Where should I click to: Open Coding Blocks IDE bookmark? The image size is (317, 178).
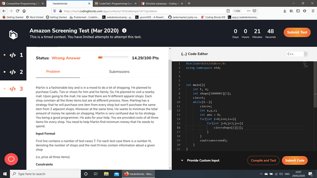point(213,17)
